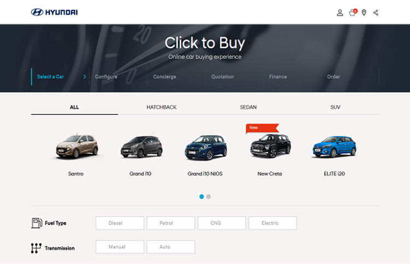Click the New Creta name label
Viewport: 410px width, 267px height.
coord(270,174)
